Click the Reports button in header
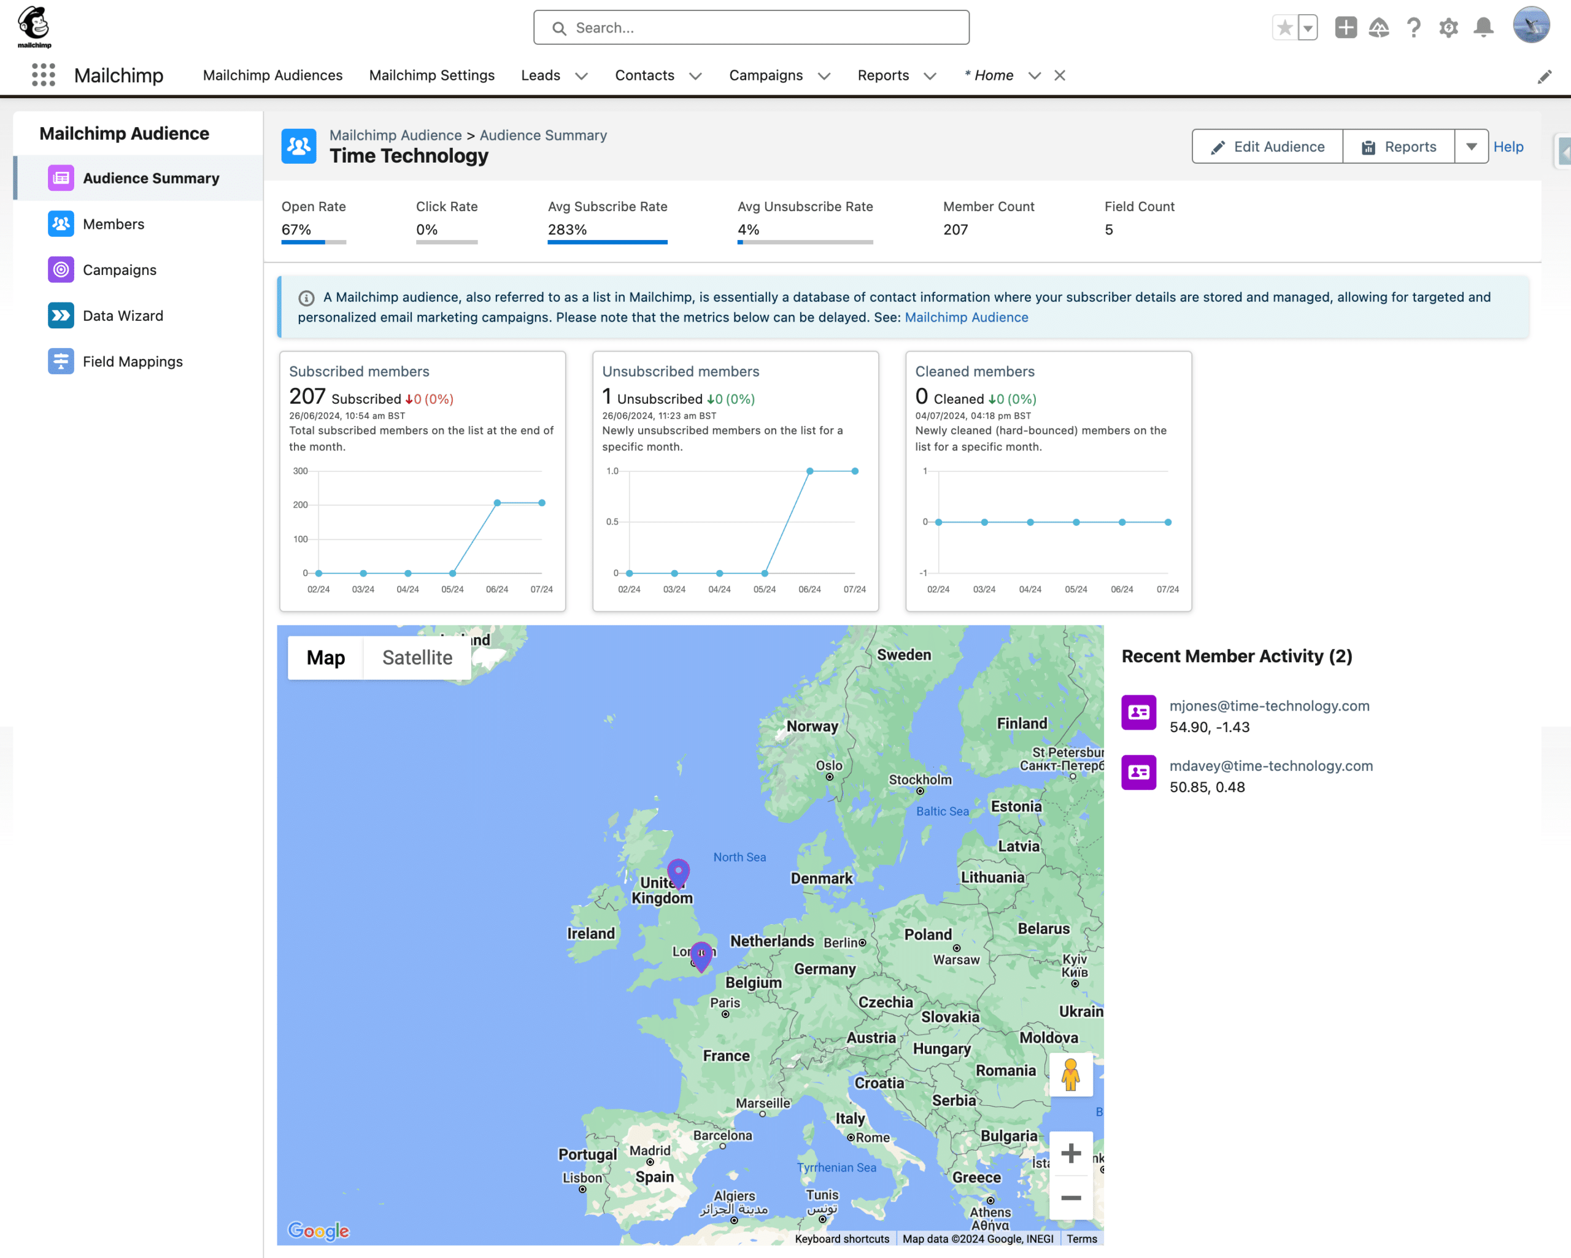This screenshot has height=1258, width=1571. 1399,147
